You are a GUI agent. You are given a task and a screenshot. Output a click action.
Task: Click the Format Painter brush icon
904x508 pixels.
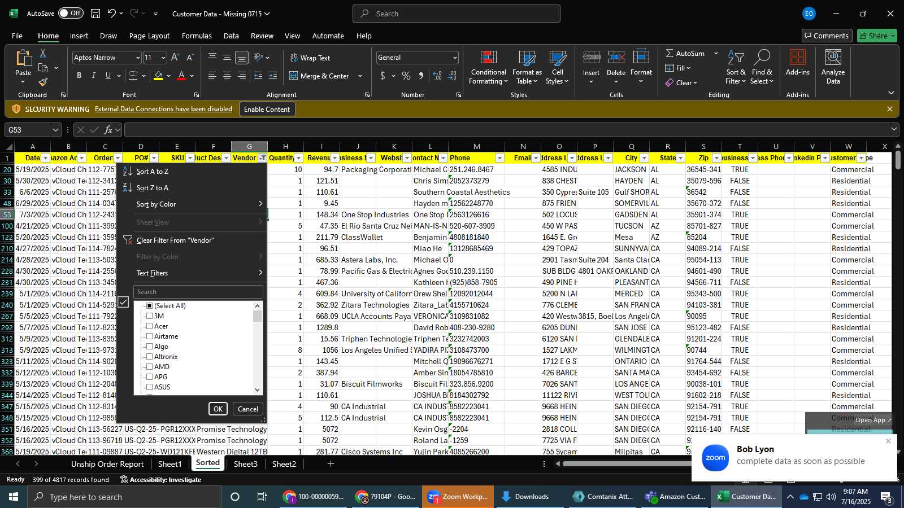tap(43, 82)
